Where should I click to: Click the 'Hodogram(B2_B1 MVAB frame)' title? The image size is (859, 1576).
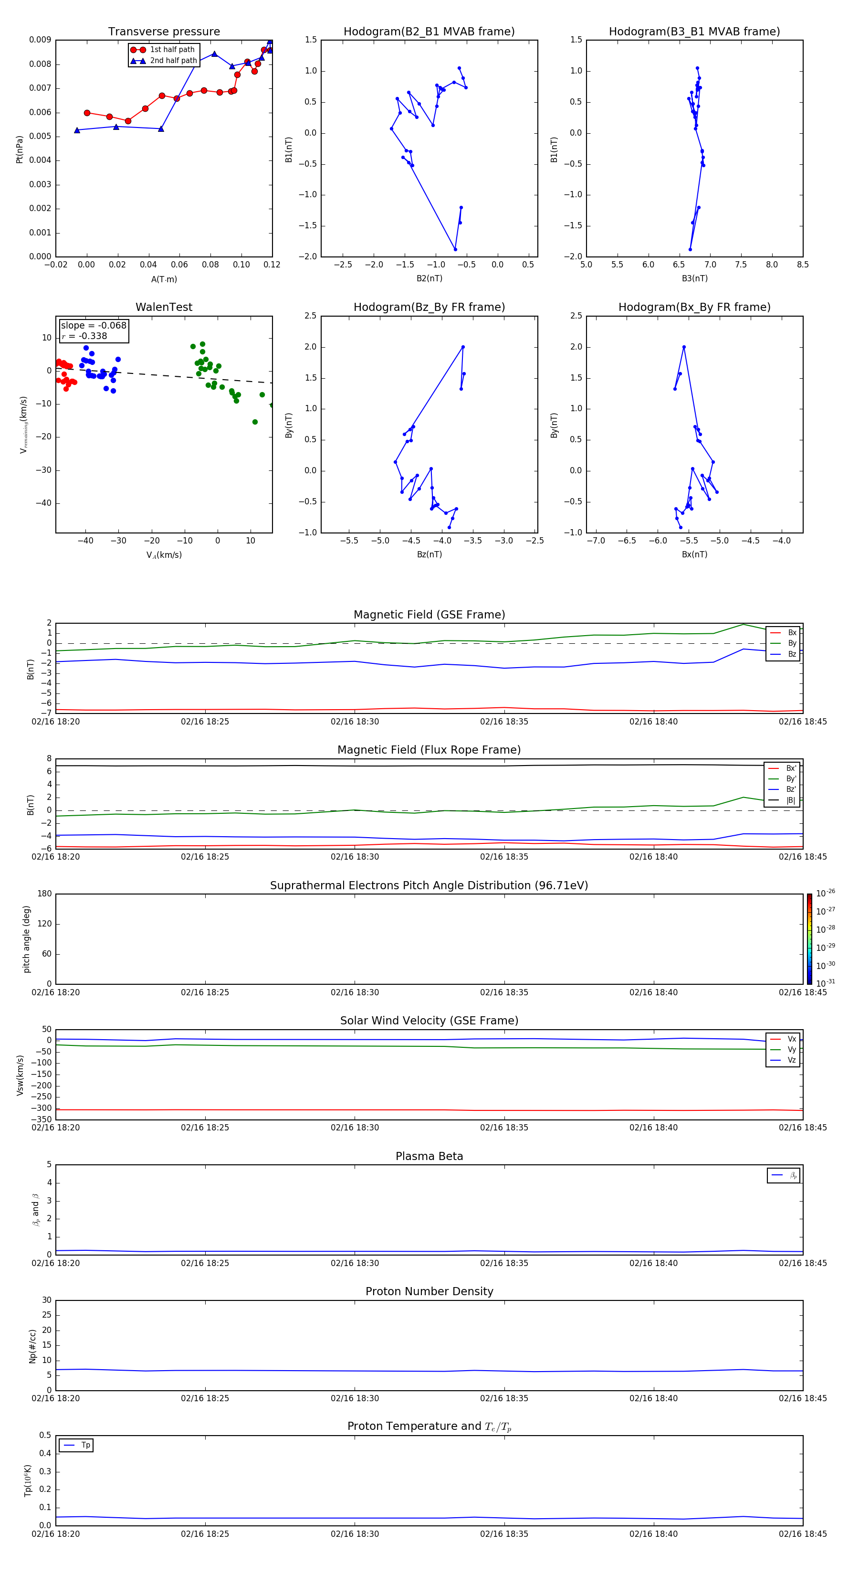429,32
